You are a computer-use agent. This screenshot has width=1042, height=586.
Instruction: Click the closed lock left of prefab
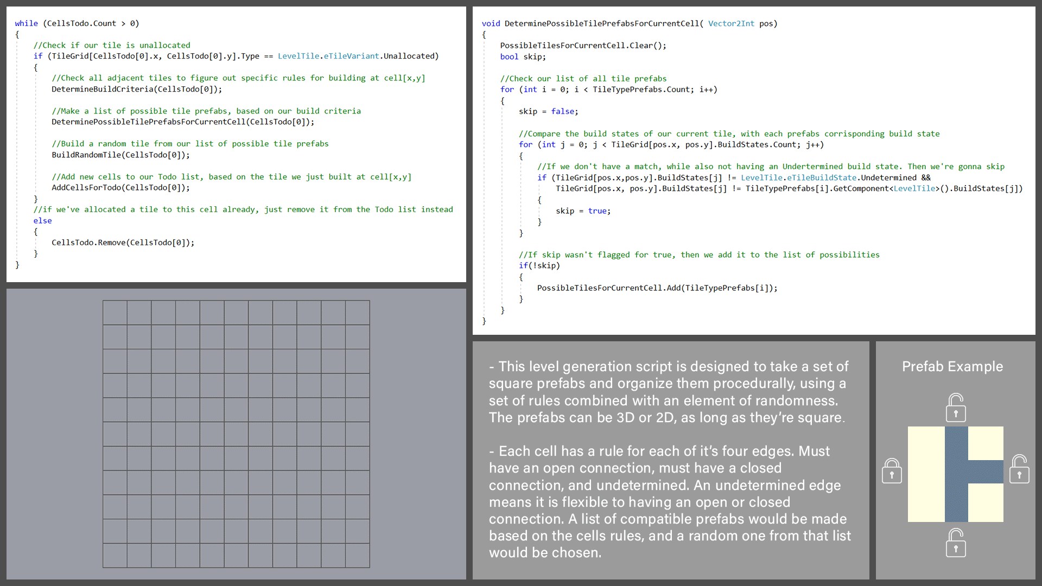click(x=892, y=470)
